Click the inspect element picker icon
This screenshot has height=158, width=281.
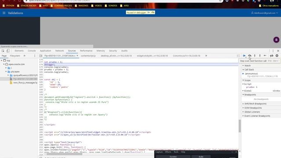(3, 51)
